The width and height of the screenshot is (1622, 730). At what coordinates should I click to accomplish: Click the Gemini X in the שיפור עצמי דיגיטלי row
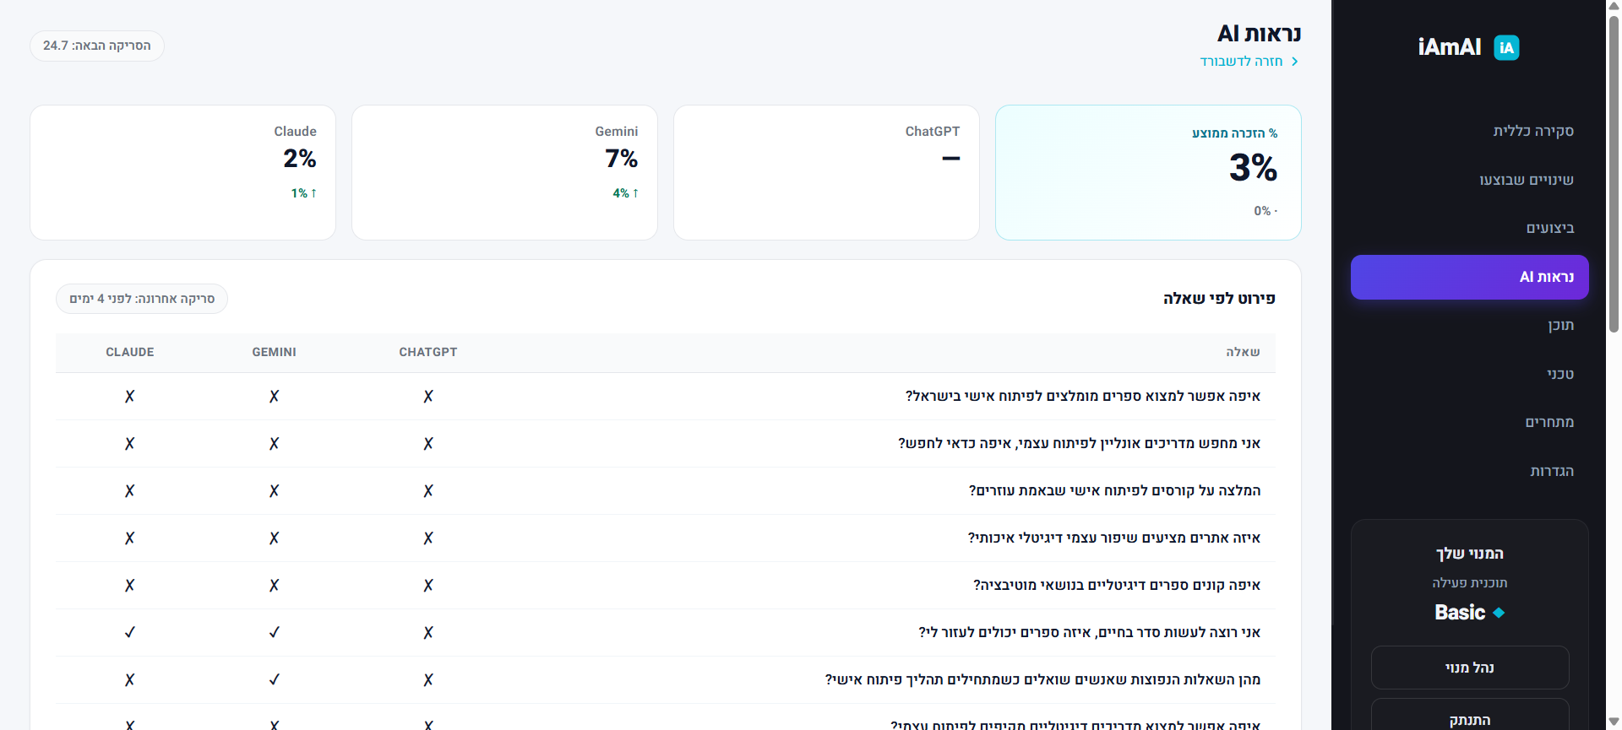coord(274,538)
